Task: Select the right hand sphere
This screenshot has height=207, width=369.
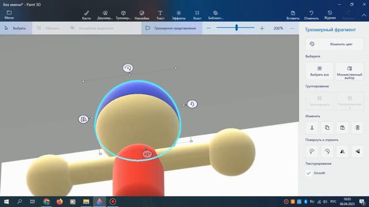Action: click(232, 152)
